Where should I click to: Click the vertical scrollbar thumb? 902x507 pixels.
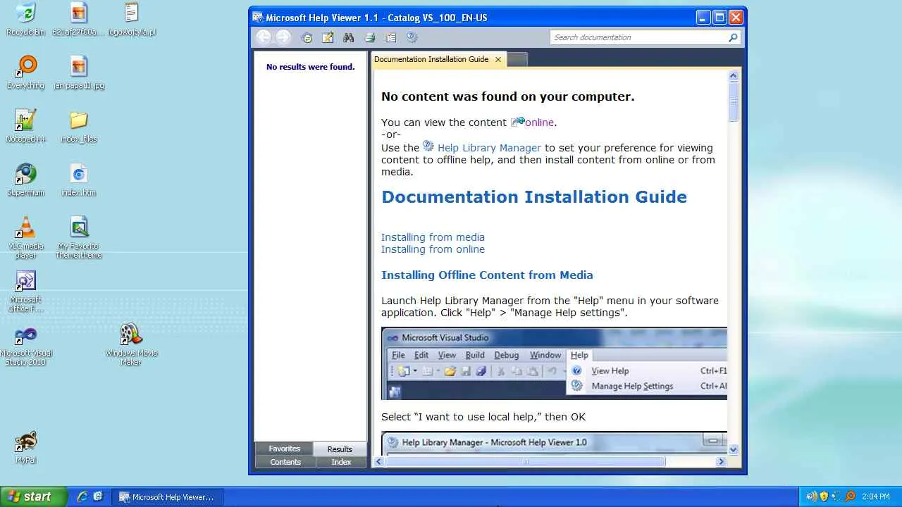(733, 102)
